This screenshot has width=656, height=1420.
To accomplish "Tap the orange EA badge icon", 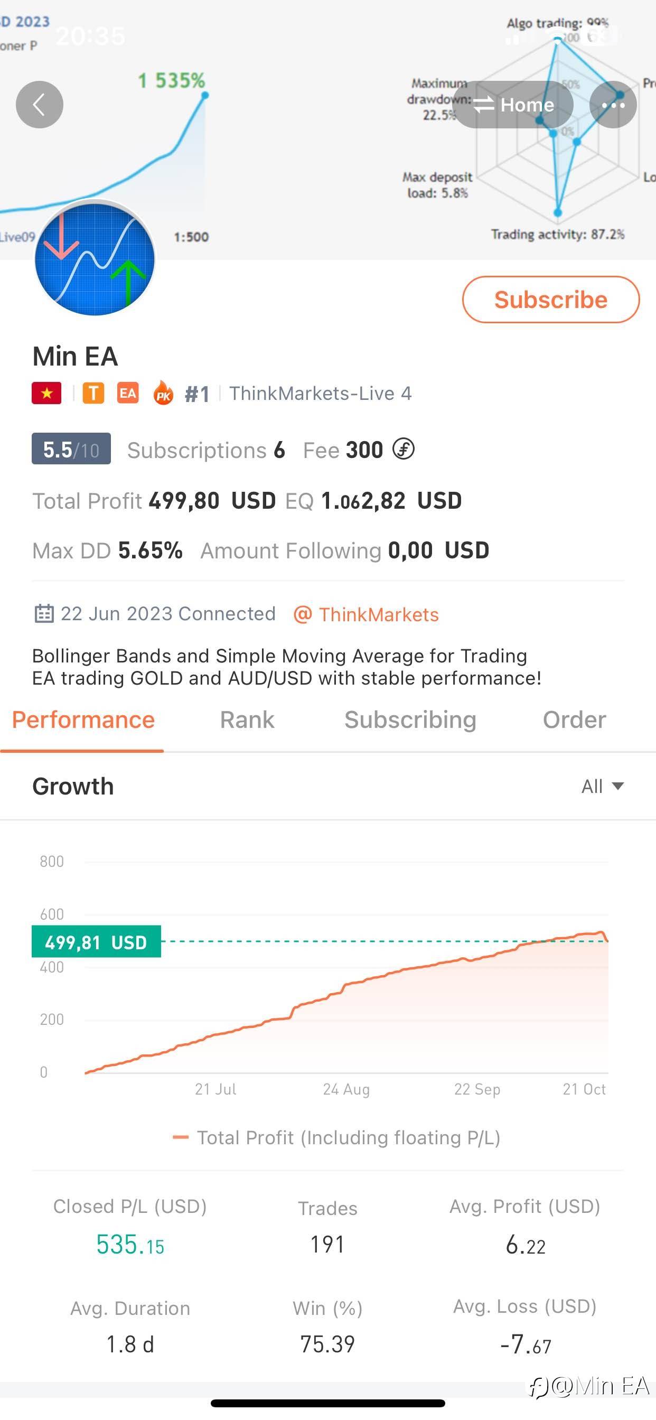I will pos(128,394).
